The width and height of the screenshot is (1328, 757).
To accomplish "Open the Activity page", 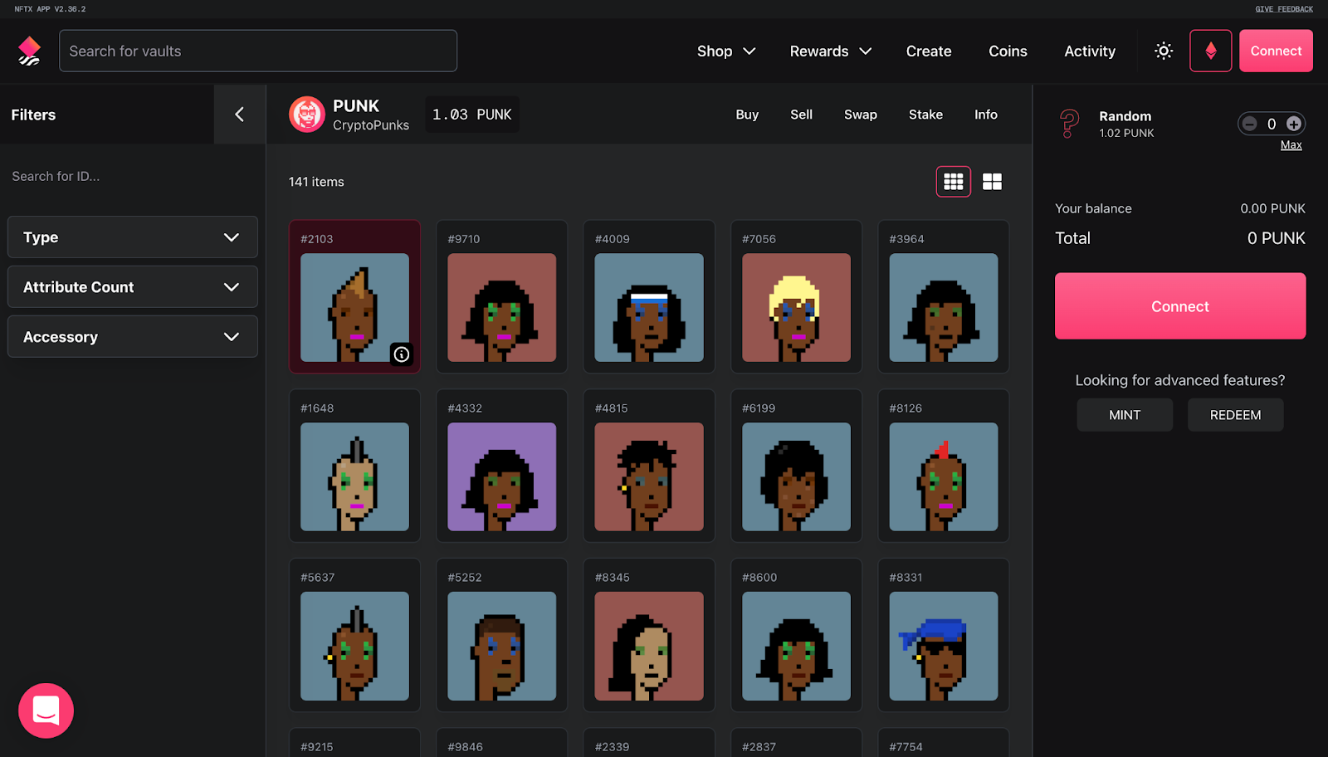I will pos(1090,51).
